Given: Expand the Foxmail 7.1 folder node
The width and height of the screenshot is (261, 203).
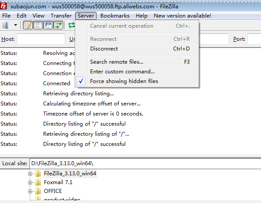Looking at the screenshot, I should click(x=30, y=182).
